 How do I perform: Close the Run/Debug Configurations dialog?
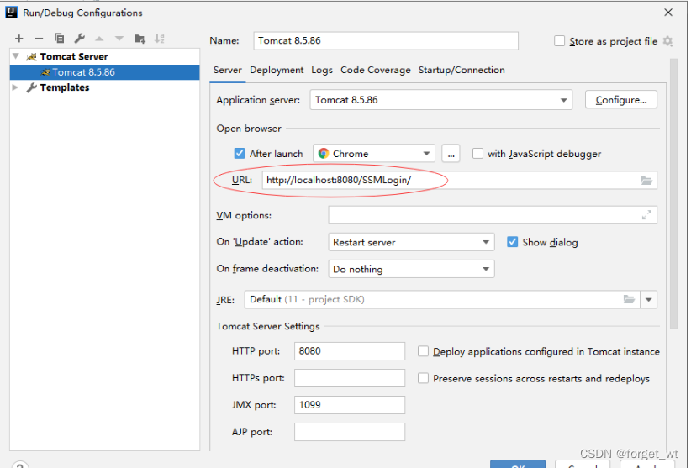(668, 13)
